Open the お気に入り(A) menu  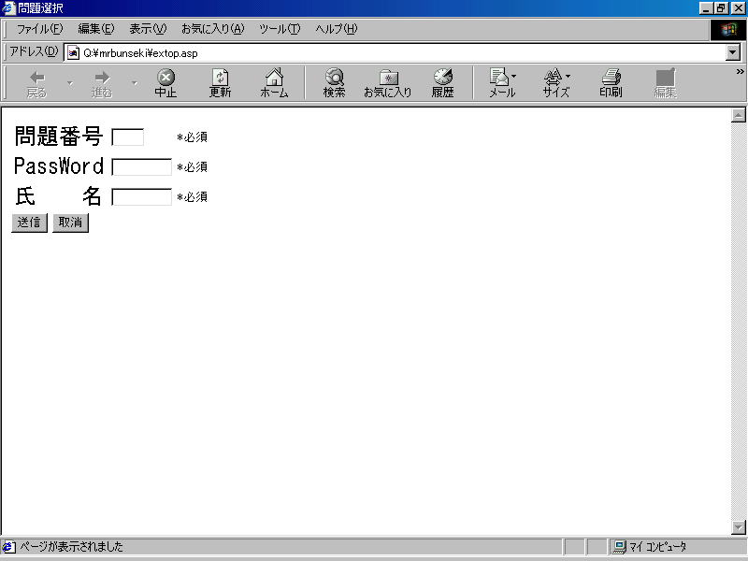[x=212, y=29]
